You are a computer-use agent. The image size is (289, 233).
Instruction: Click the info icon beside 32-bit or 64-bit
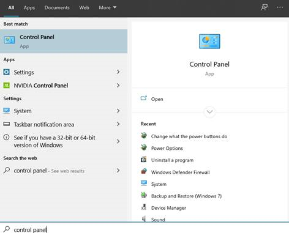point(6,137)
